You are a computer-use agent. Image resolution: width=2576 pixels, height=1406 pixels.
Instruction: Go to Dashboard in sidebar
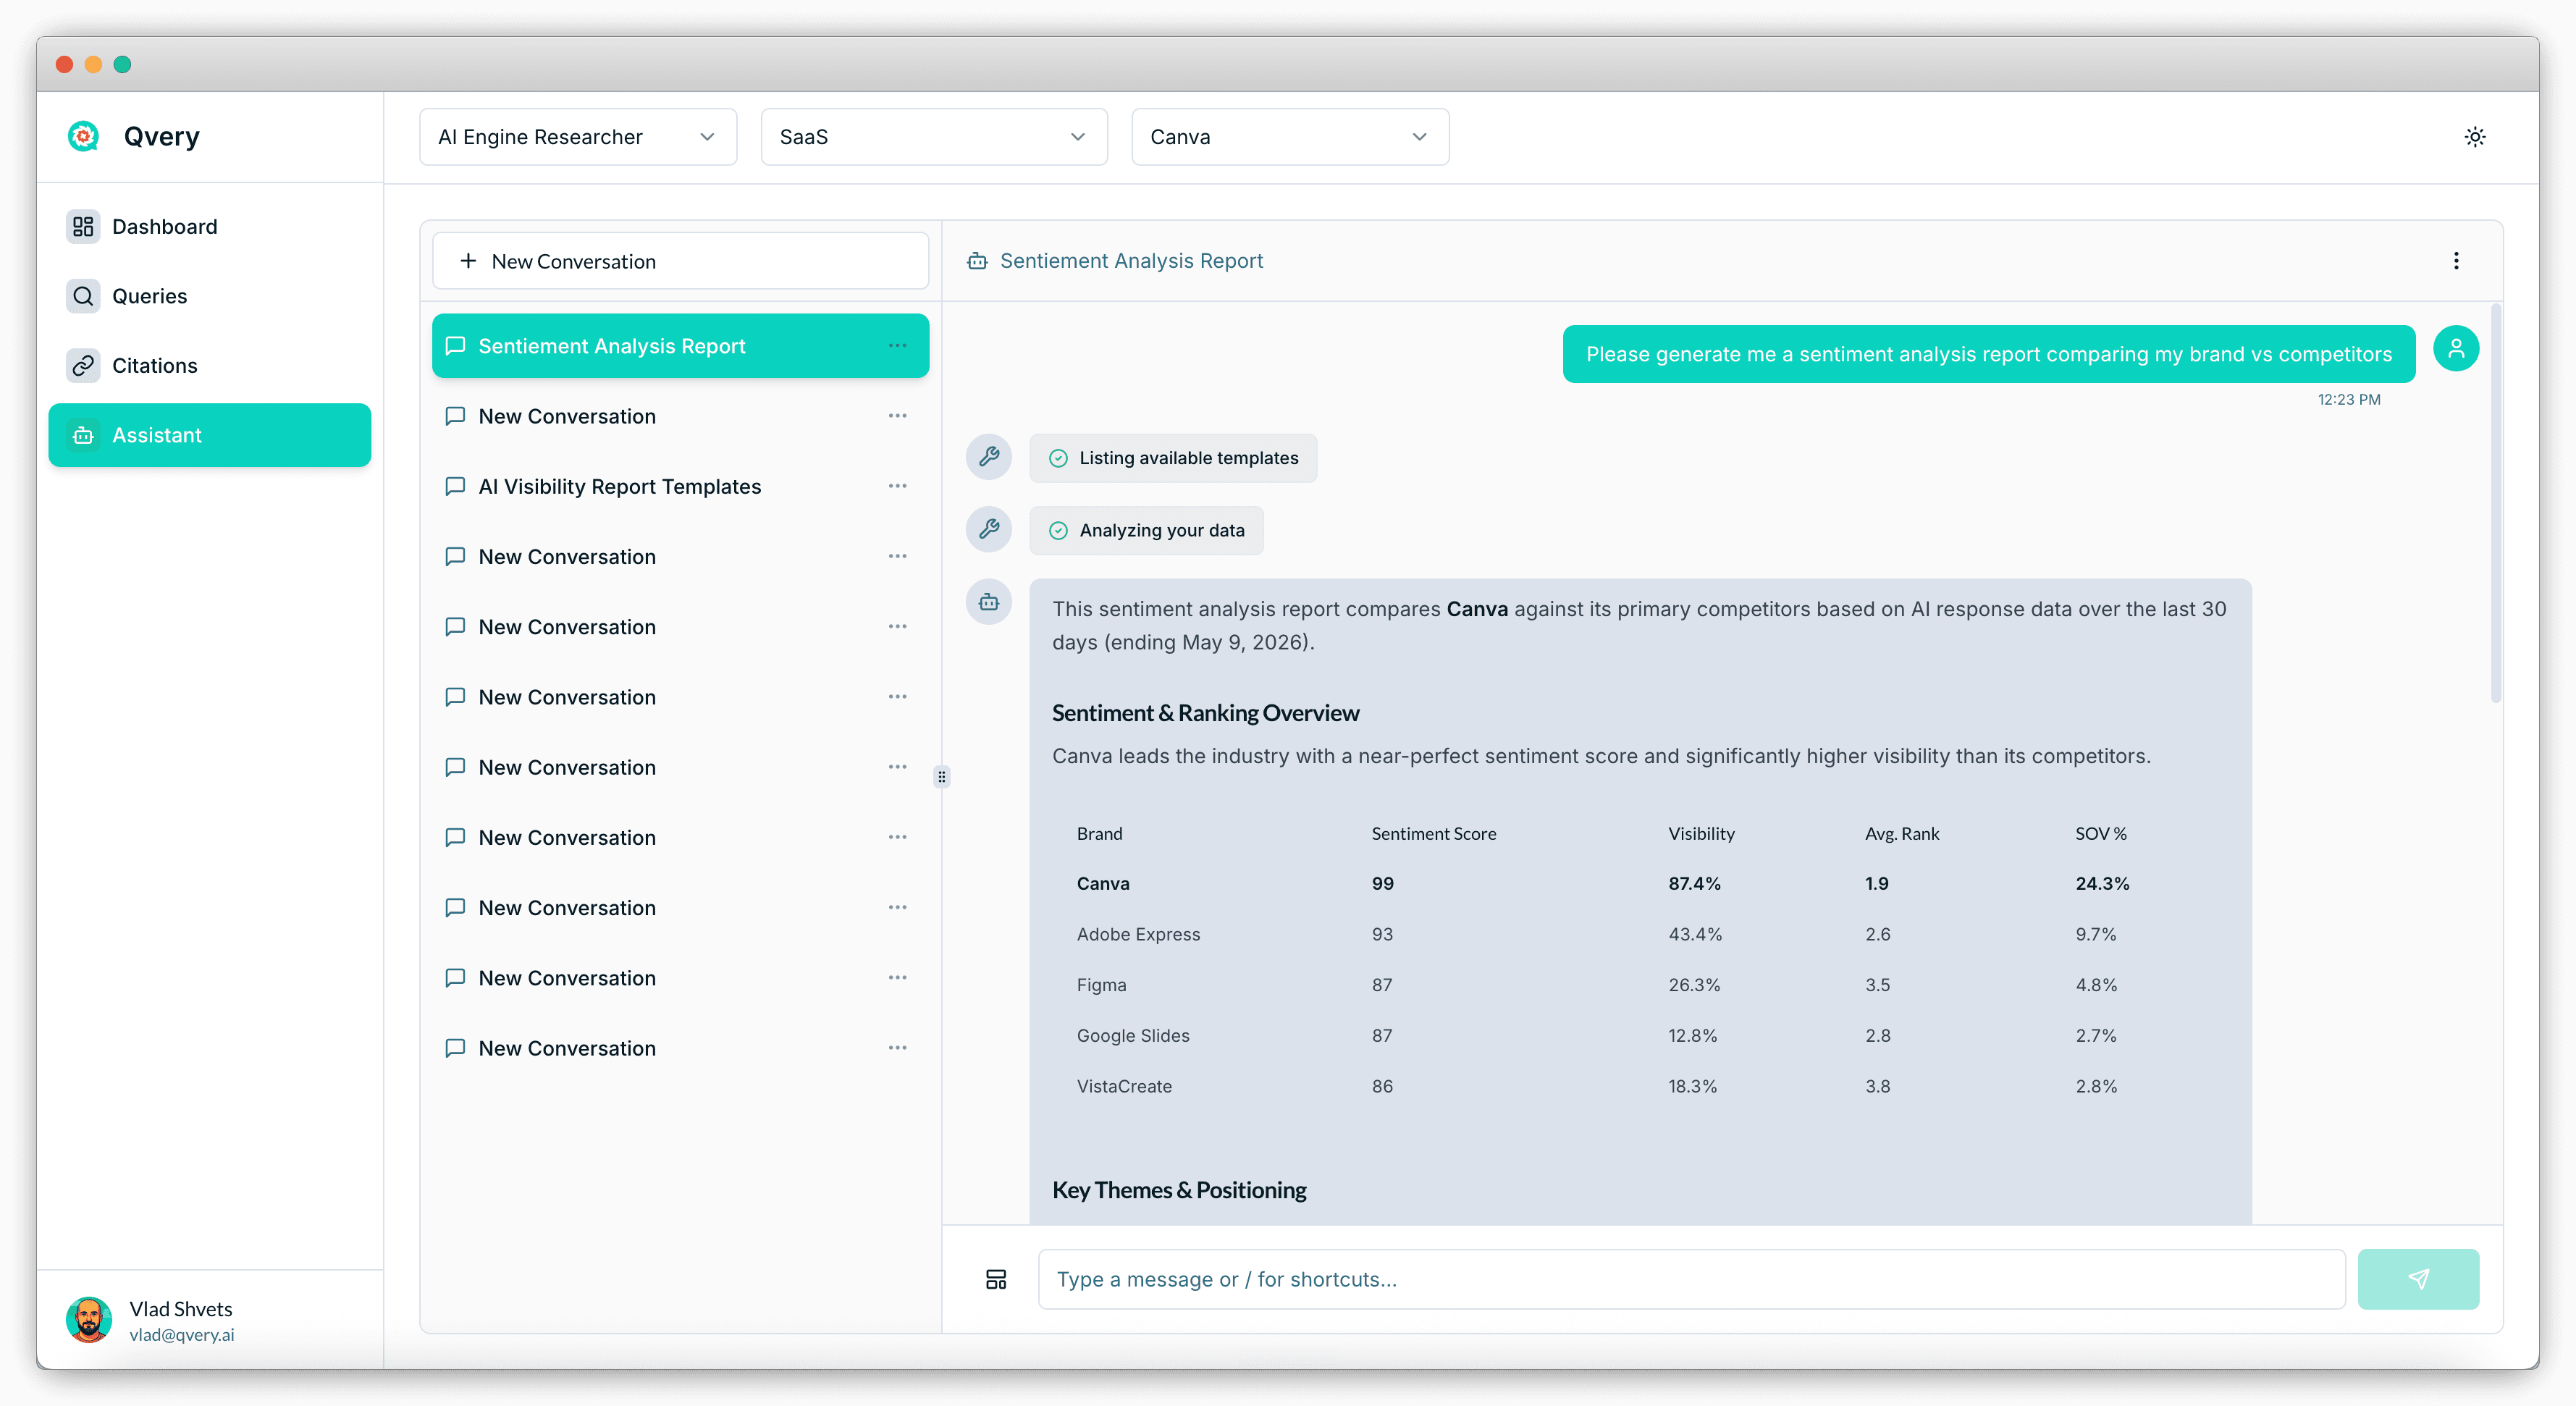tap(209, 227)
